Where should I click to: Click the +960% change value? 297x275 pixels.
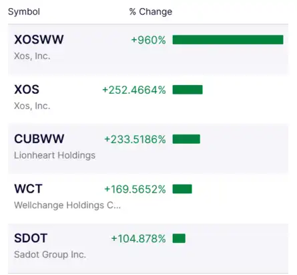click(x=148, y=40)
